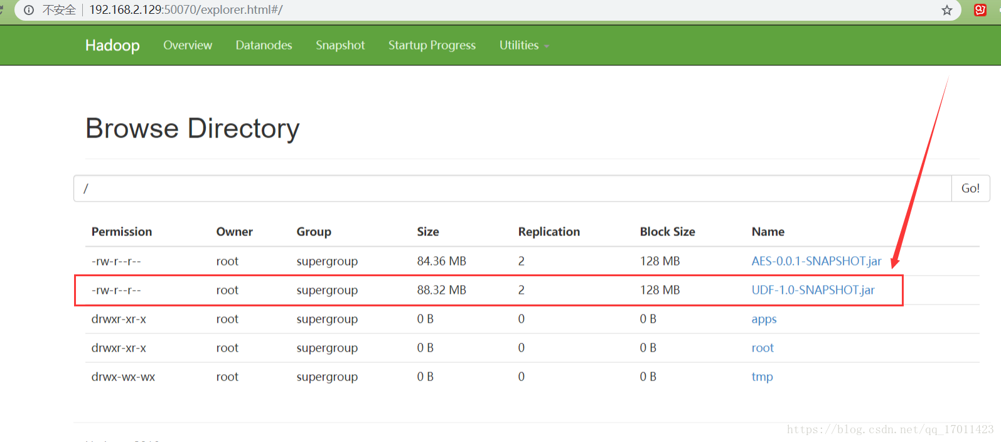Image resolution: width=1001 pixels, height=442 pixels.
Task: Click the supergroup cell in apps row
Action: pyautogui.click(x=327, y=319)
